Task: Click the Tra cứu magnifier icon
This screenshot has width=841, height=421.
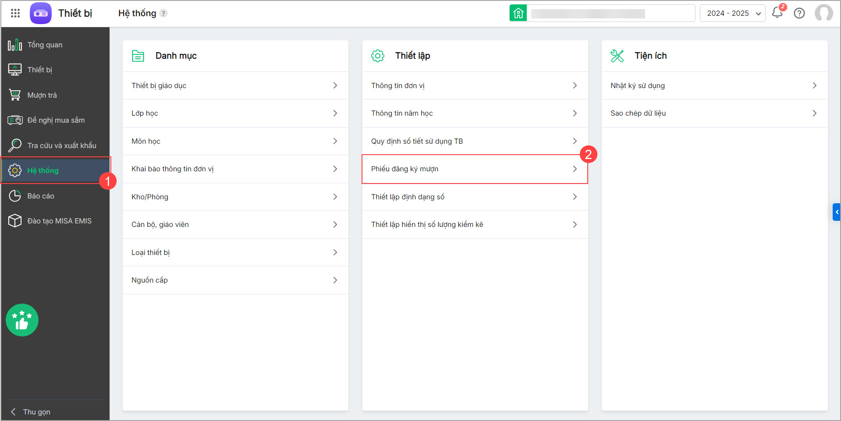Action: (x=15, y=145)
